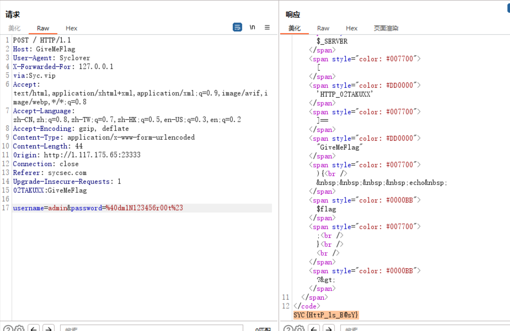Click the Content-Length: 44 header
Image resolution: width=510 pixels, height=331 pixels.
pyautogui.click(x=48, y=146)
